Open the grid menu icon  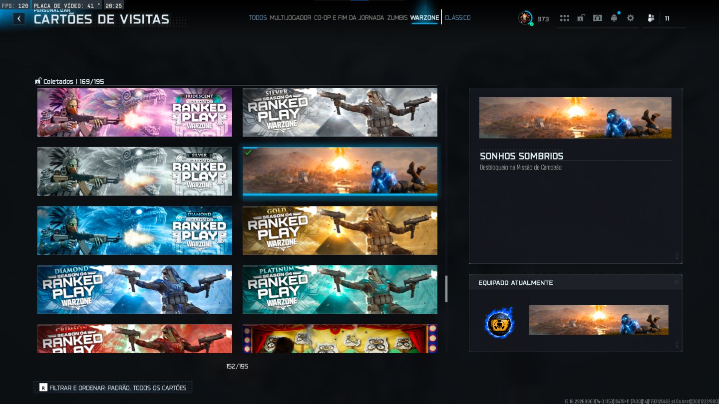point(565,18)
